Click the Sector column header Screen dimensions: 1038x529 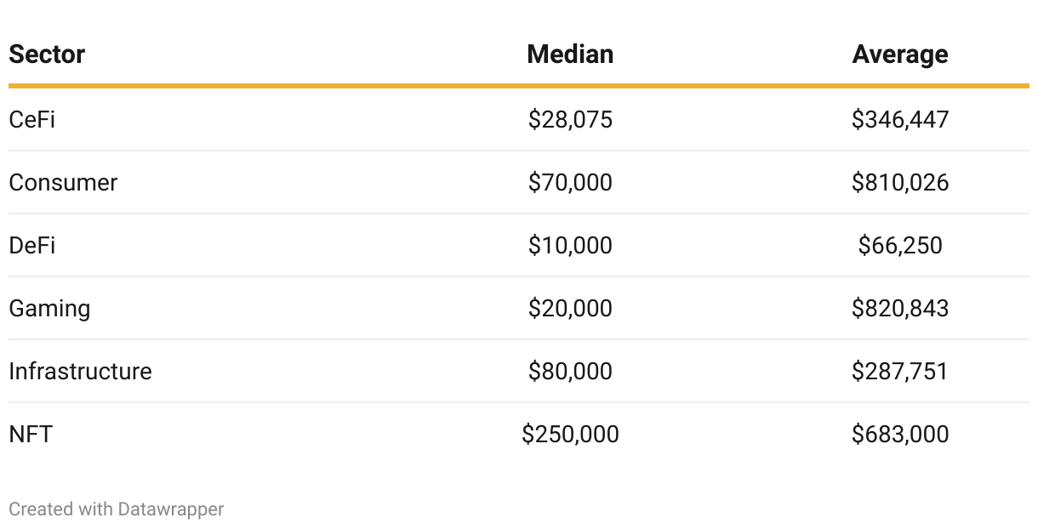pos(47,54)
